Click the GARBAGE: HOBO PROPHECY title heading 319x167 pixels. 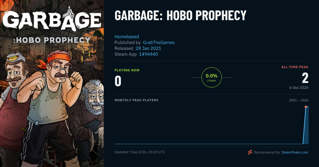point(181,16)
